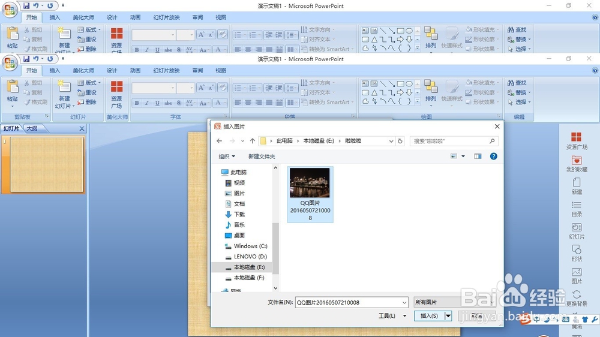Toggle center alignment in the lower ribbon

[x=248, y=103]
